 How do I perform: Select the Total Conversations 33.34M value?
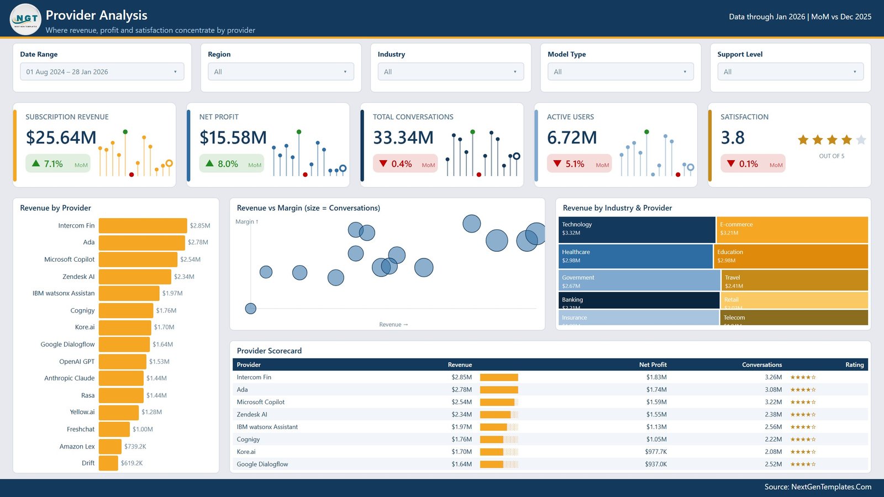coord(403,138)
